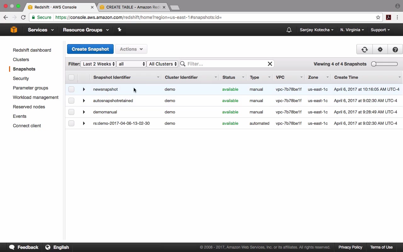
Task: Switch to CREATE TABLE browser tab
Action: click(x=132, y=7)
